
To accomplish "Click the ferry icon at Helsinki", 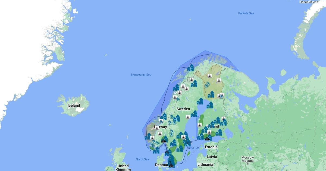I will coord(208,139).
